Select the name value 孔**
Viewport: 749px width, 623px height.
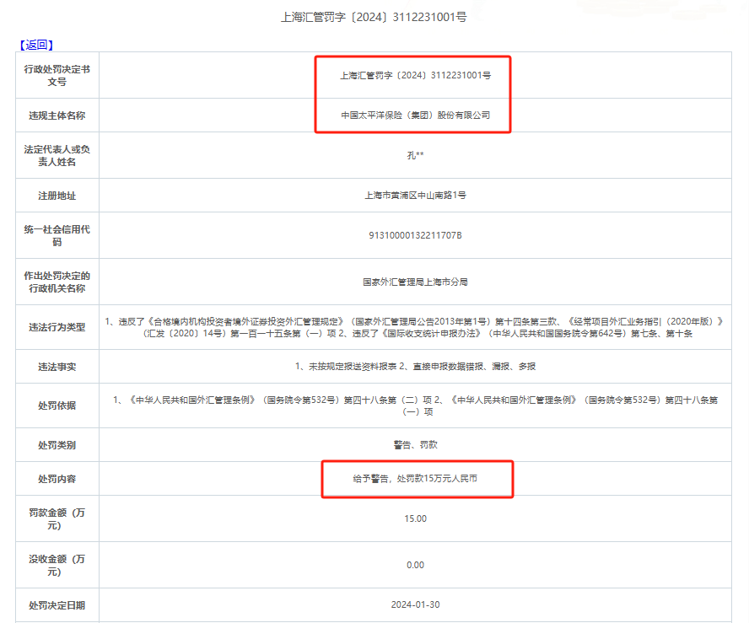tap(415, 155)
